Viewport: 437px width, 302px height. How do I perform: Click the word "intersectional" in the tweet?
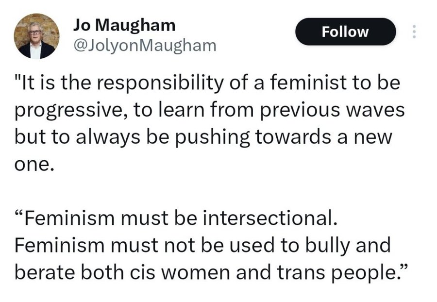pos(269,218)
